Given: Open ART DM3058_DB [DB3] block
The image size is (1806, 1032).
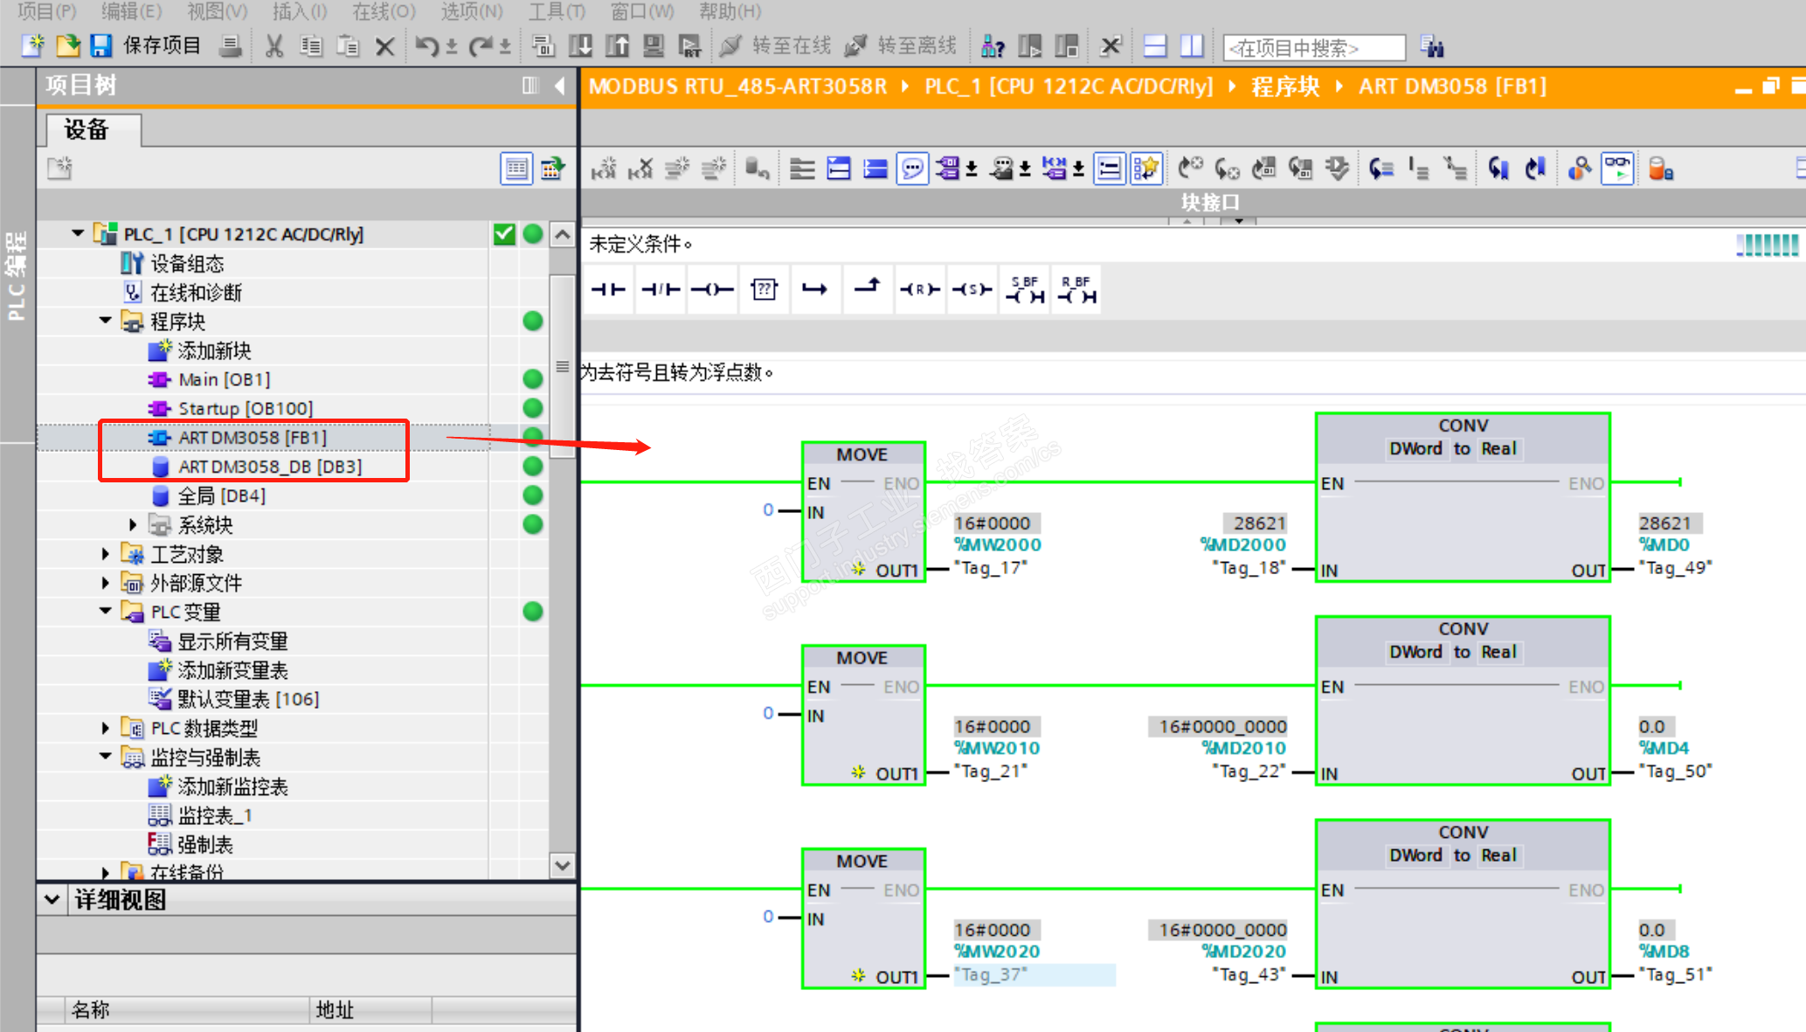Looking at the screenshot, I should click(269, 467).
